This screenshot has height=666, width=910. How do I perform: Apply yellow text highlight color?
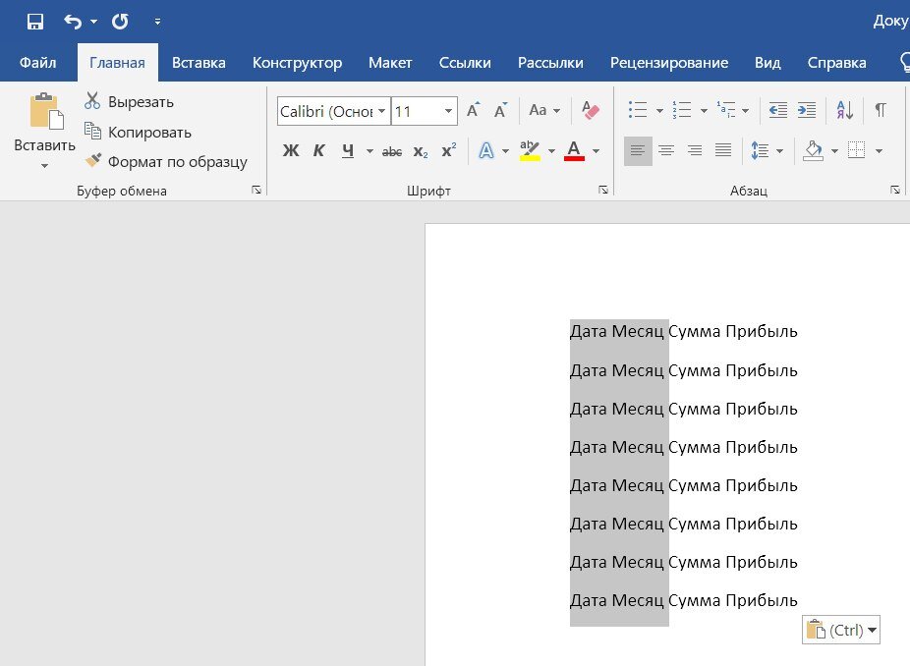[x=530, y=151]
